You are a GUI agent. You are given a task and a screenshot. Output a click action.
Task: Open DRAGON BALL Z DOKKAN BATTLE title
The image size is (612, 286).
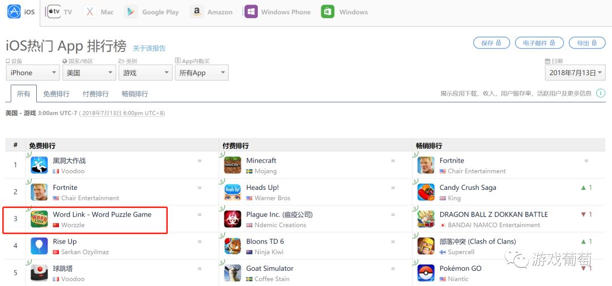pyautogui.click(x=494, y=214)
